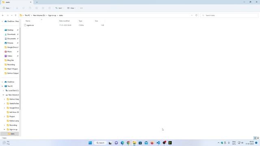Open Desktop in Quick access
Viewport: 260px width, 146px height.
click(x=10, y=30)
